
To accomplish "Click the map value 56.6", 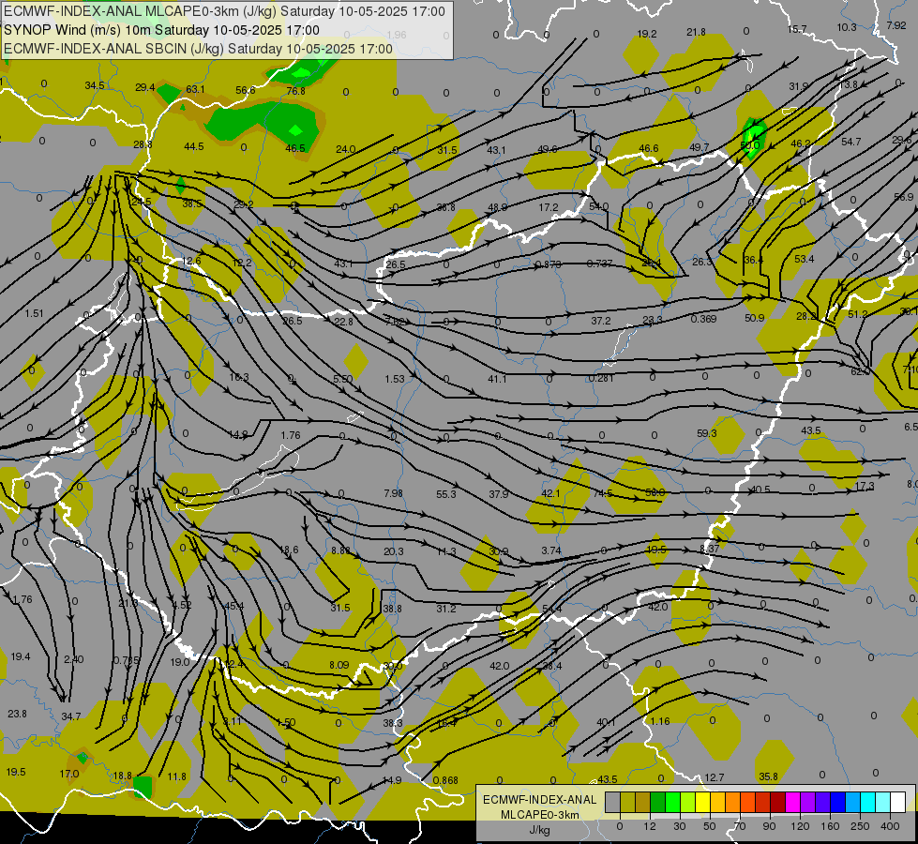I will [246, 90].
